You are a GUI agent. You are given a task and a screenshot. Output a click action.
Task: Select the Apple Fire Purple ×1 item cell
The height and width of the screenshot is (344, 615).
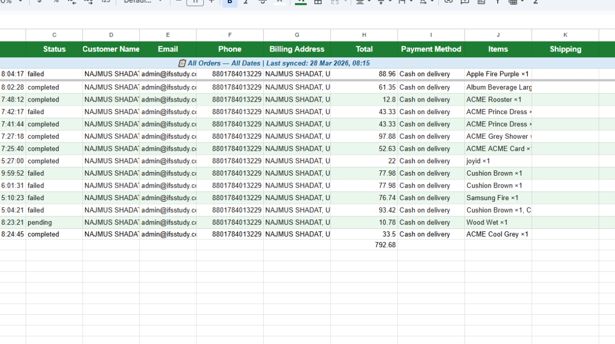[498, 73]
